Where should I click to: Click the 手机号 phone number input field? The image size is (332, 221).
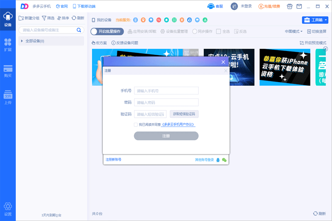(x=166, y=91)
